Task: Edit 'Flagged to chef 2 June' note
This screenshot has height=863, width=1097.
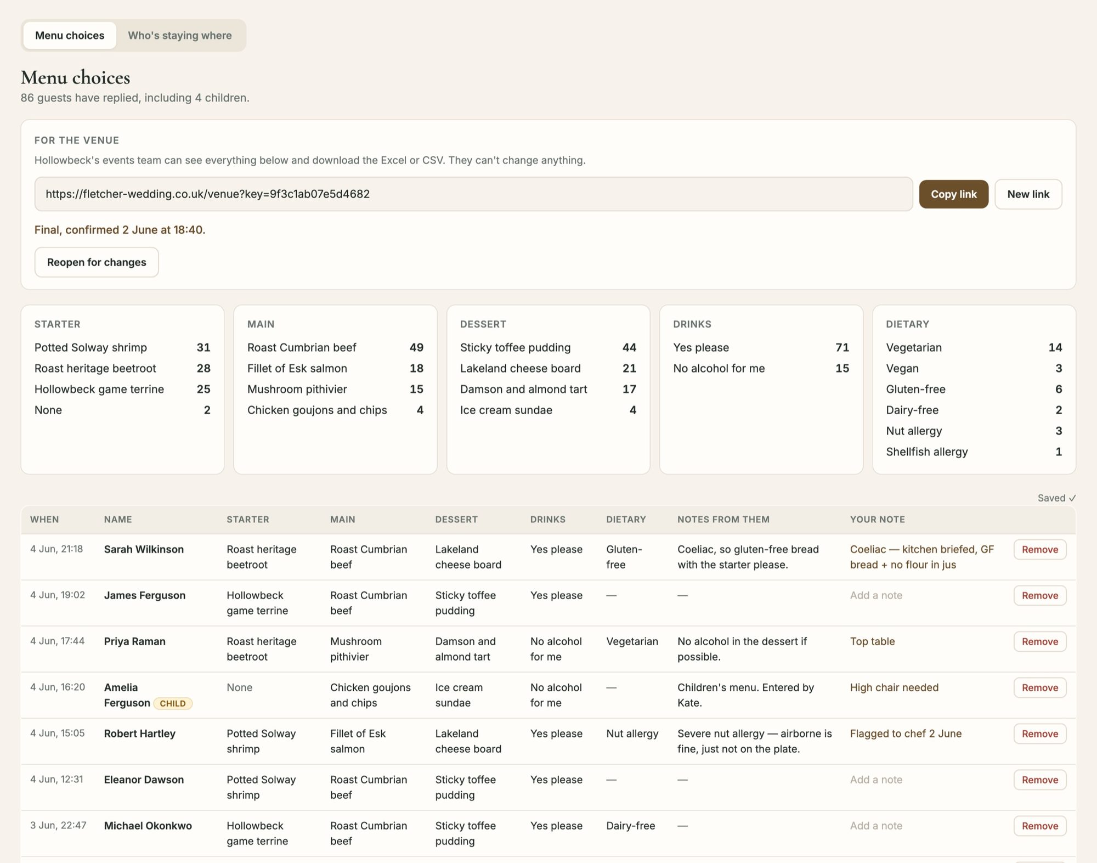Action: pyautogui.click(x=906, y=734)
